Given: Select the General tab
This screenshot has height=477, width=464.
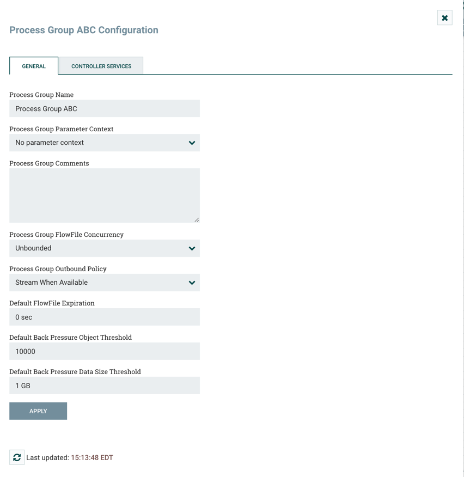Looking at the screenshot, I should 33,65.
